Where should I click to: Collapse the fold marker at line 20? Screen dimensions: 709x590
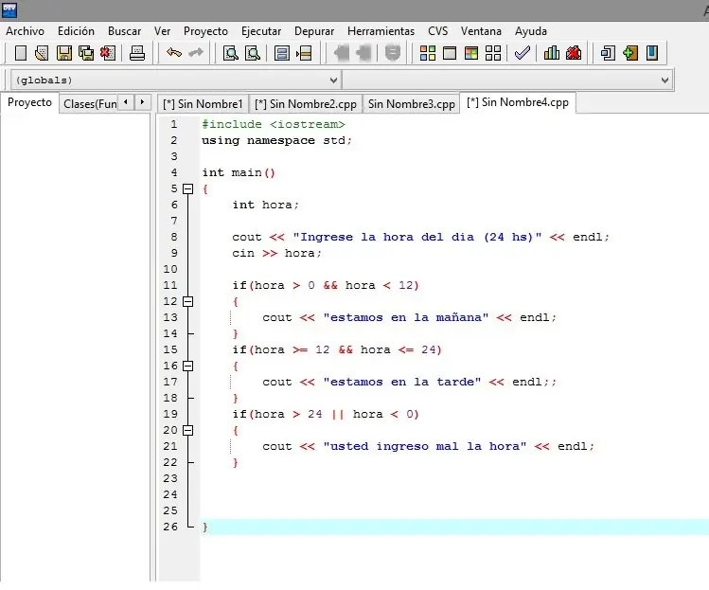click(x=187, y=430)
